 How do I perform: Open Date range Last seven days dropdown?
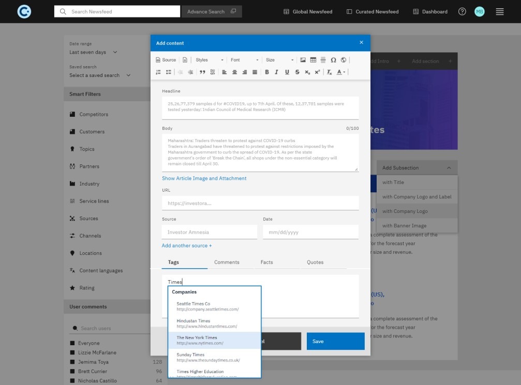tap(93, 52)
